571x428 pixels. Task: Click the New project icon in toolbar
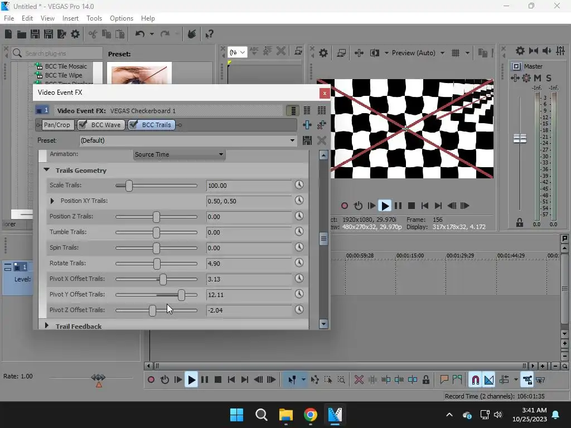coord(8,34)
